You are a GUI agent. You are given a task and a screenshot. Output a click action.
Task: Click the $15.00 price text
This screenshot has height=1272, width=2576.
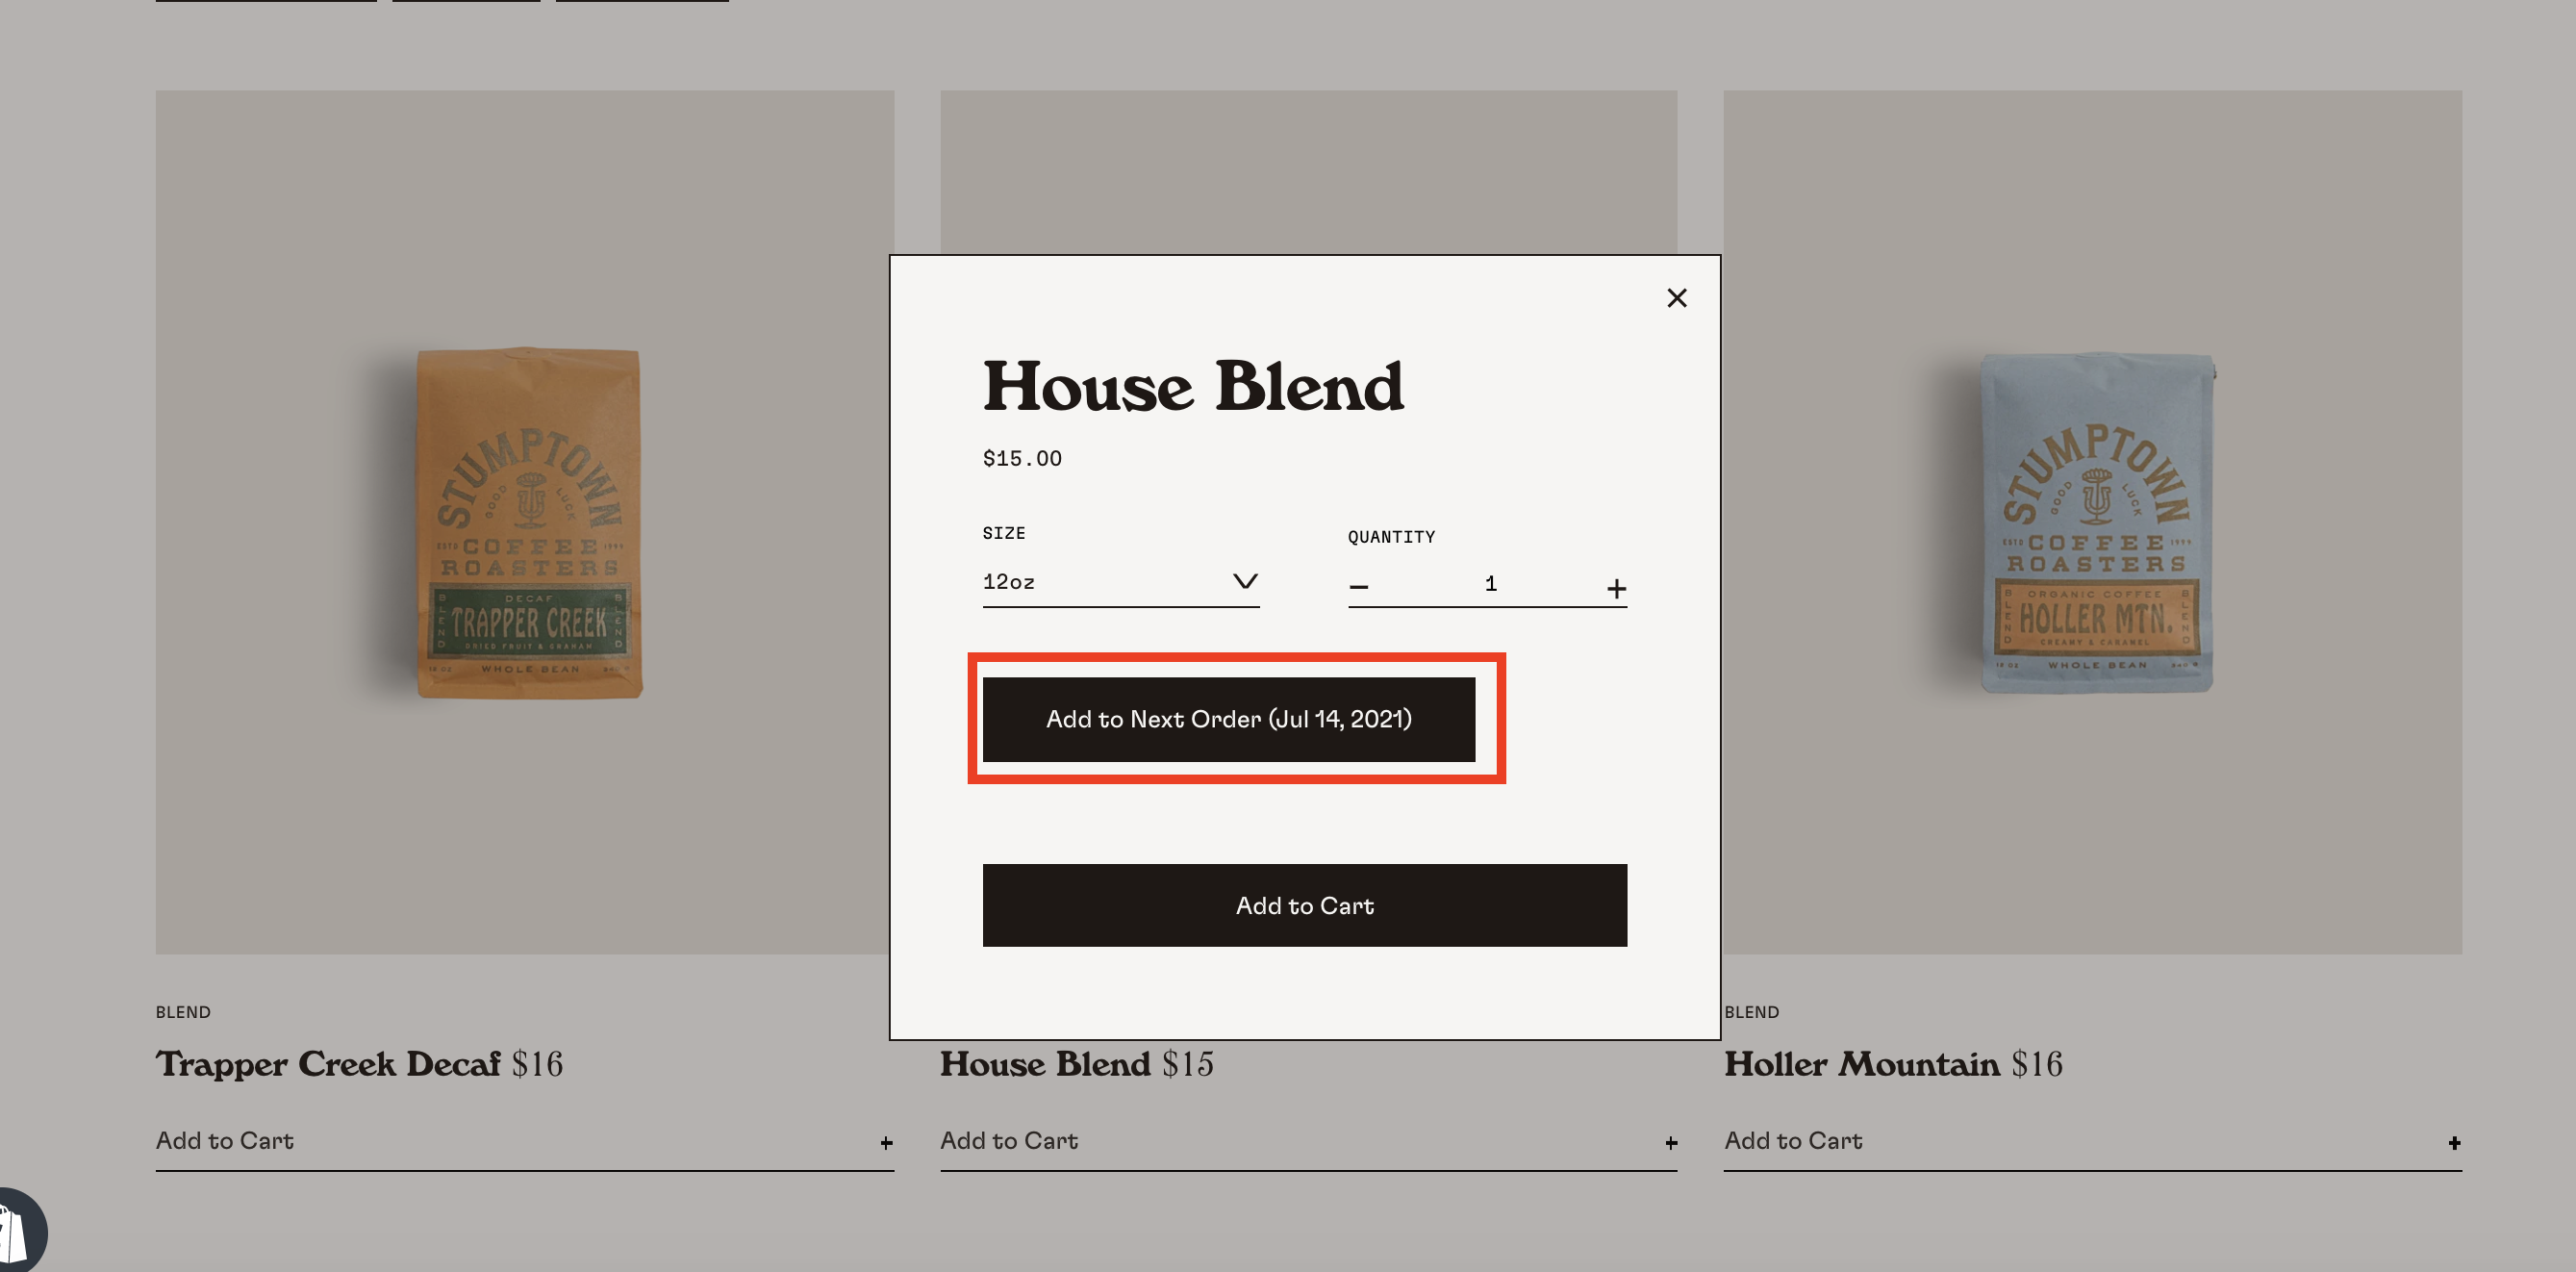coord(1022,459)
